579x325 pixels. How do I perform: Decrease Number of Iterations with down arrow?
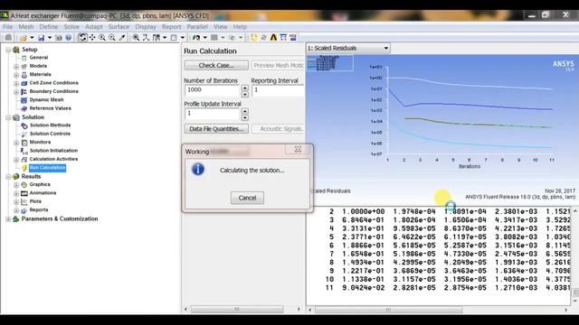click(245, 94)
